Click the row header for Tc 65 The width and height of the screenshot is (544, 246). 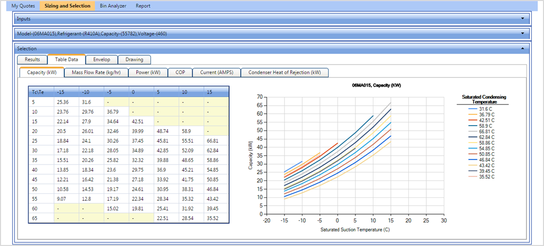point(41,218)
